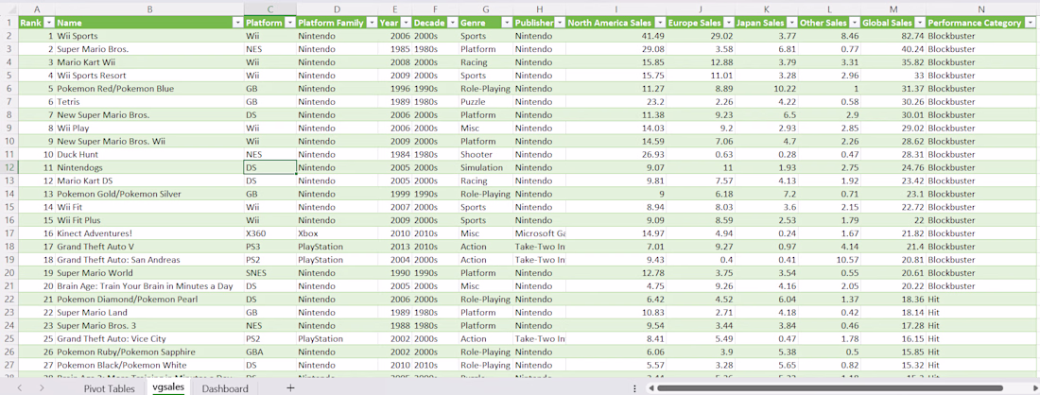Click the horizontal scrollbar left arrow
1040x395 pixels.
[650, 388]
